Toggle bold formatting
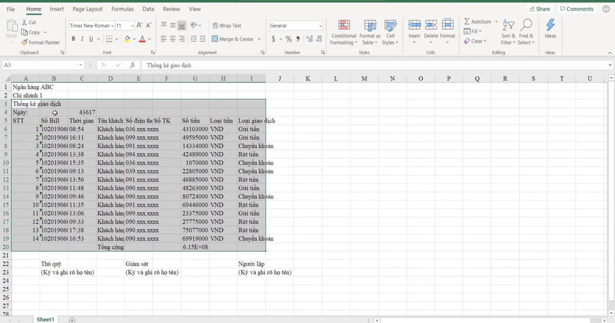 [73, 38]
